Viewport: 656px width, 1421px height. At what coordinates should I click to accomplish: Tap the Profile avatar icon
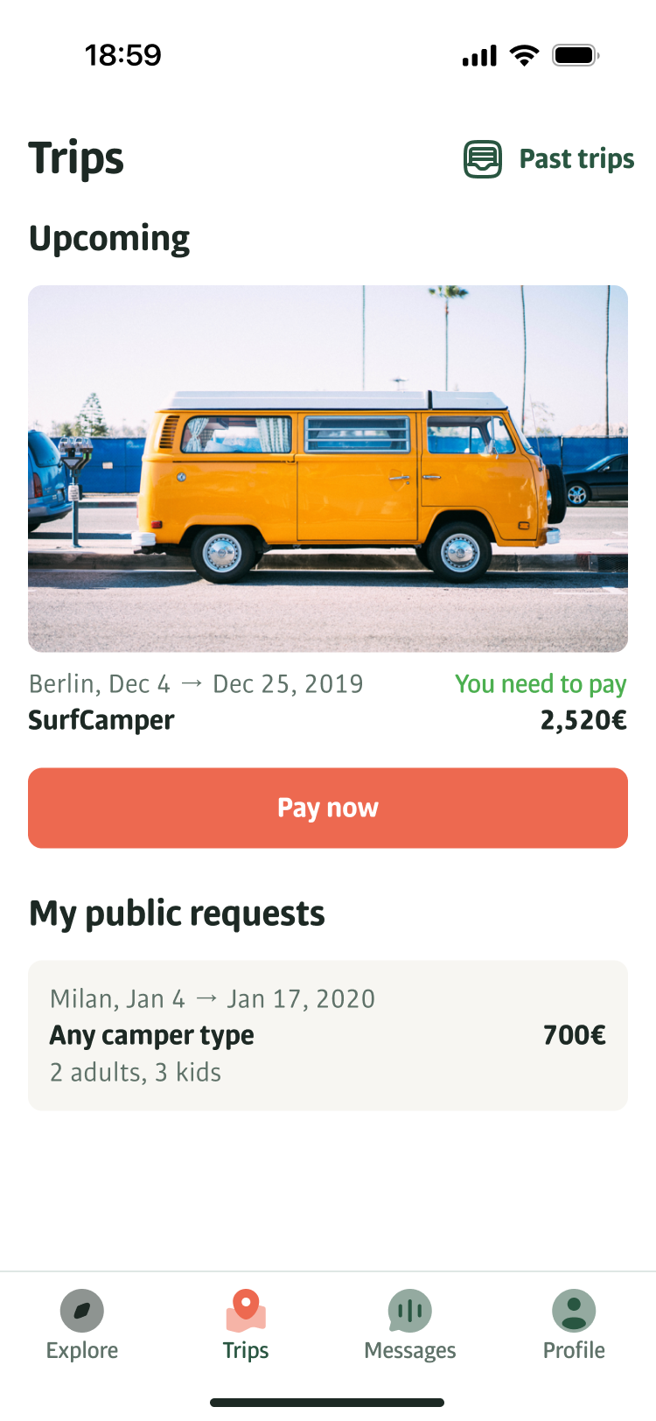[x=574, y=1311]
